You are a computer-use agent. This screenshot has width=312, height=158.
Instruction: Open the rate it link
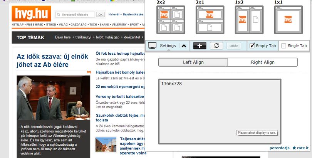(x=301, y=148)
